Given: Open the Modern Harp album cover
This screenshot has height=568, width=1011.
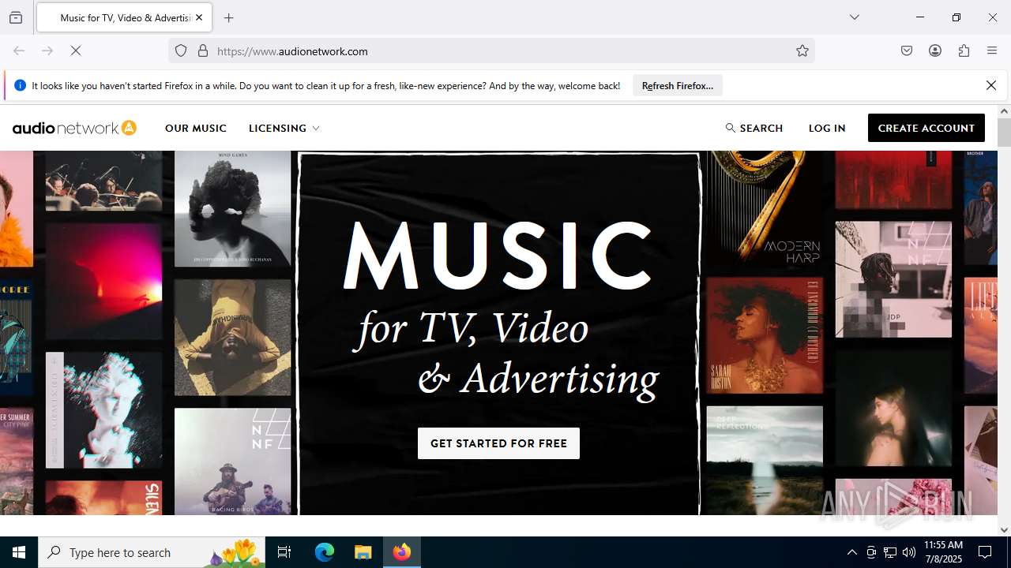Looking at the screenshot, I should click(764, 207).
